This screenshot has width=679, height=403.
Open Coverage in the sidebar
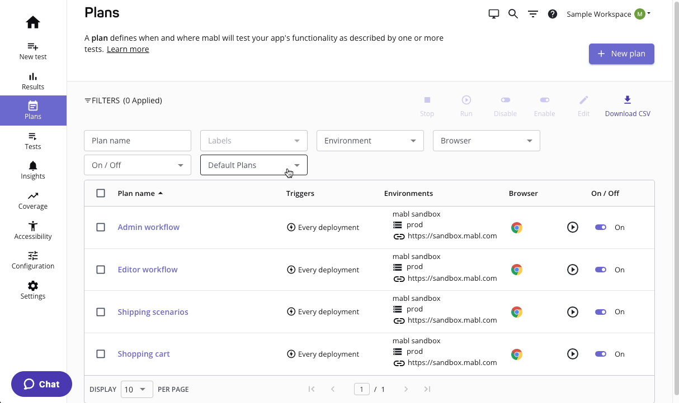point(33,200)
